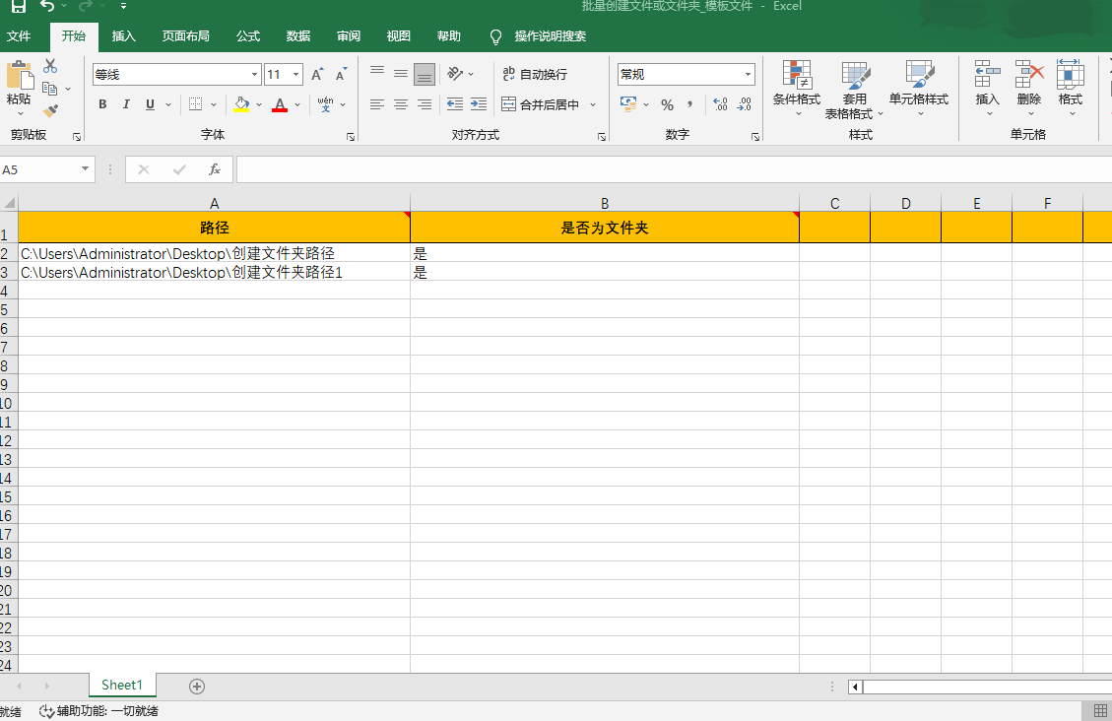Image resolution: width=1112 pixels, height=721 pixels.
Task: Apply bold formatting to selected cell
Action: pyautogui.click(x=102, y=104)
